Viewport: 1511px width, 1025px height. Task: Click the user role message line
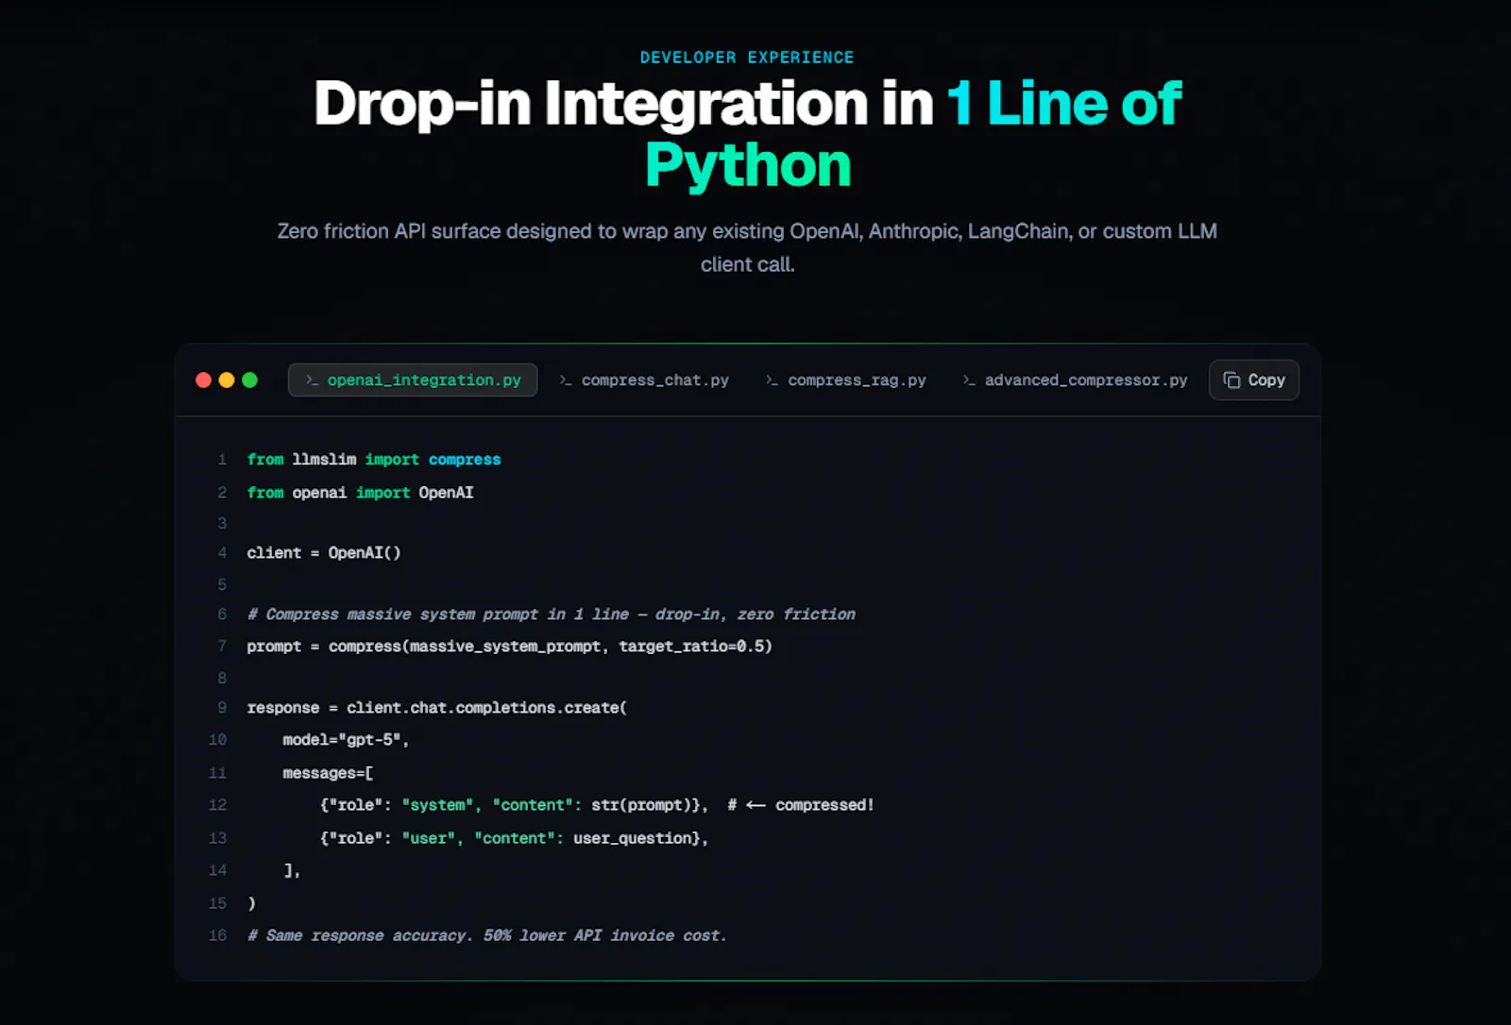coord(514,838)
